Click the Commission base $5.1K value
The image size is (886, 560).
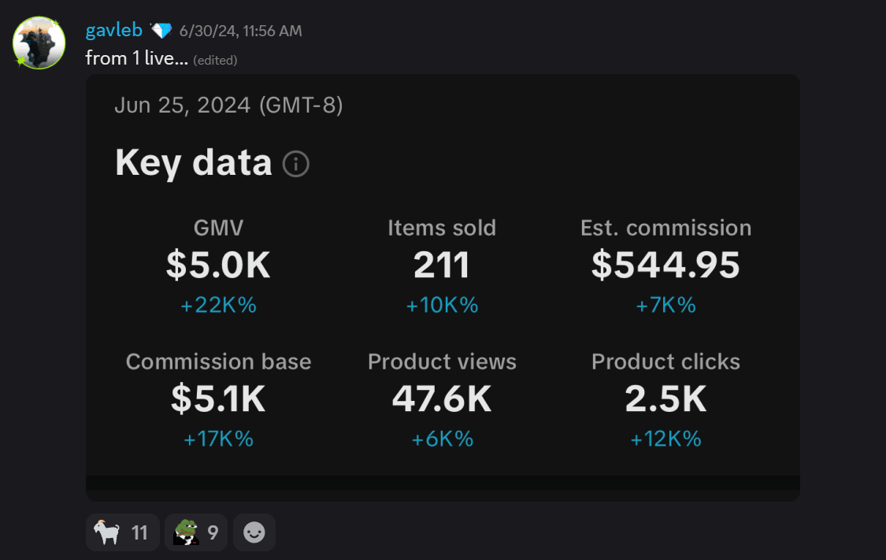(218, 399)
